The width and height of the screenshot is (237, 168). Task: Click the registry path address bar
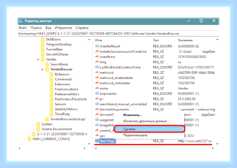click(x=118, y=34)
